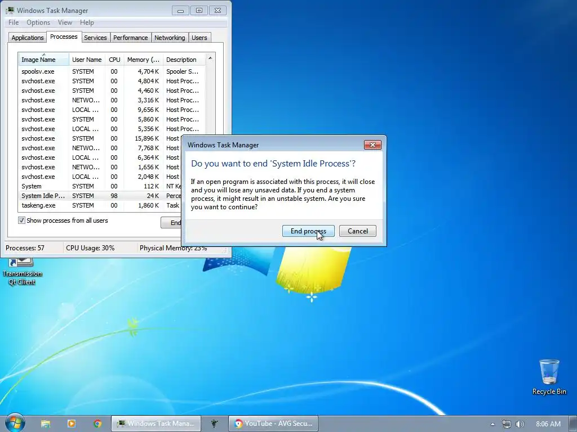Select svchost.exe row using 9,656 K
The height and width of the screenshot is (432, 577).
(111, 110)
